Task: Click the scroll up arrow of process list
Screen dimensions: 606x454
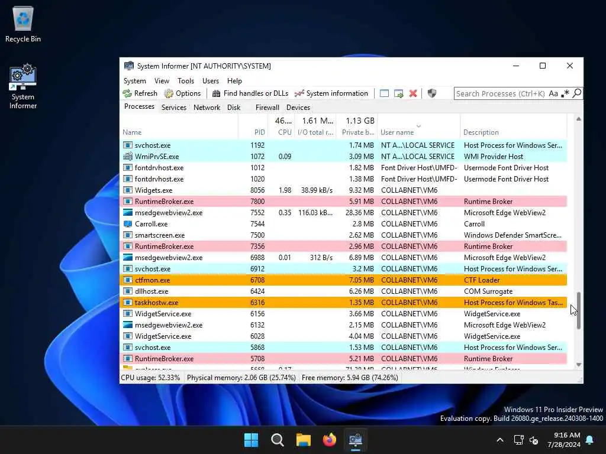Action: (579, 119)
